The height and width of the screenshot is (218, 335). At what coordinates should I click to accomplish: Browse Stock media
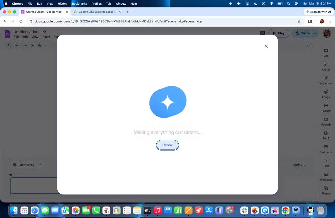point(326,135)
